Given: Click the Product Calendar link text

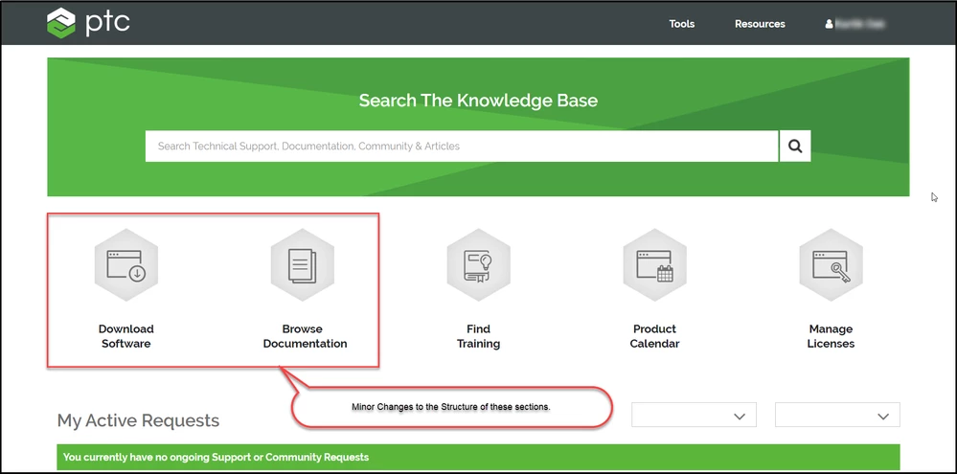Looking at the screenshot, I should pyautogui.click(x=655, y=336).
